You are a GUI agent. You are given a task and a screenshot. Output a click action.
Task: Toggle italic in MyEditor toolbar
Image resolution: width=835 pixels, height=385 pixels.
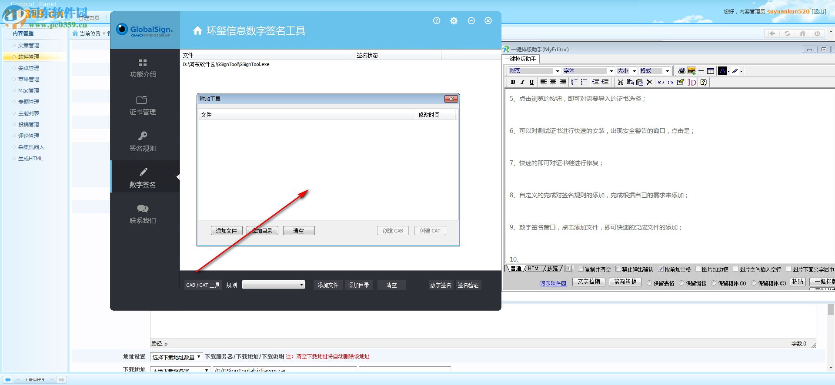click(x=522, y=82)
